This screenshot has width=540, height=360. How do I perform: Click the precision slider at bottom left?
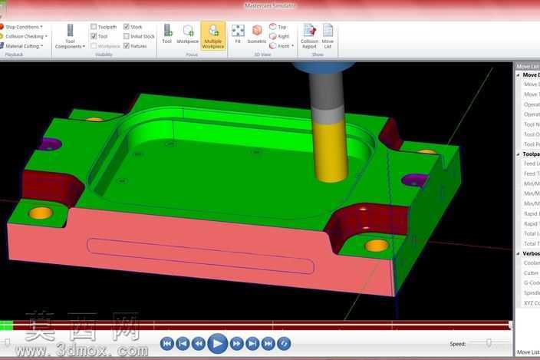coord(7,342)
